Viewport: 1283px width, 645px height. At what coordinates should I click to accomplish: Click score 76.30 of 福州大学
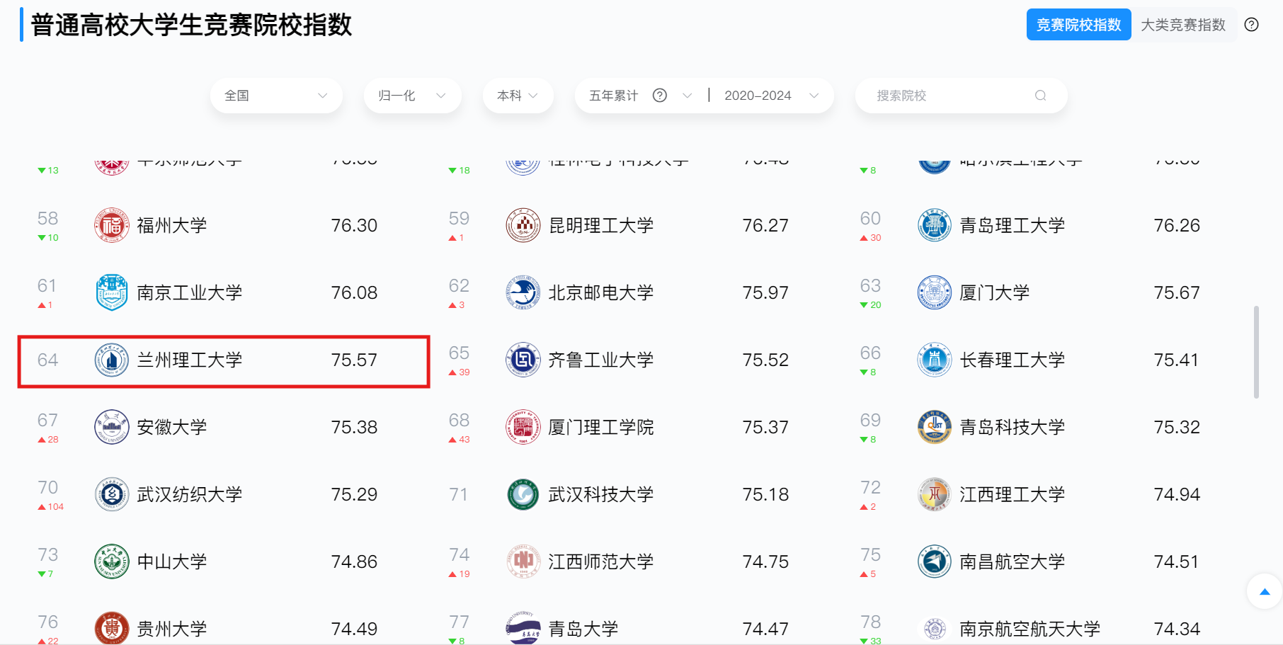point(354,225)
